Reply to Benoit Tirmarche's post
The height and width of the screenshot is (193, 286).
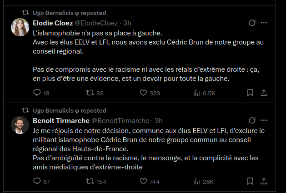coord(37,182)
